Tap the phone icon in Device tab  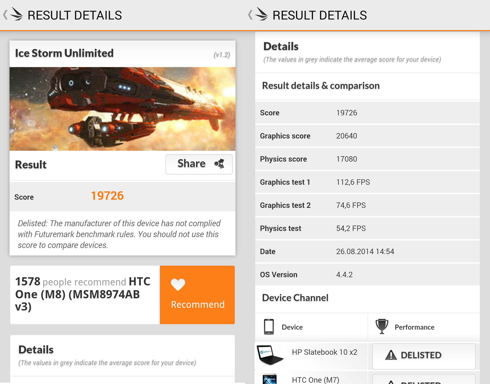pos(269,327)
